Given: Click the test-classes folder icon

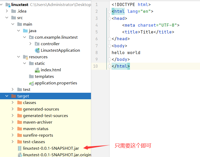Looking at the screenshot, I should pyautogui.click(x=20, y=142).
